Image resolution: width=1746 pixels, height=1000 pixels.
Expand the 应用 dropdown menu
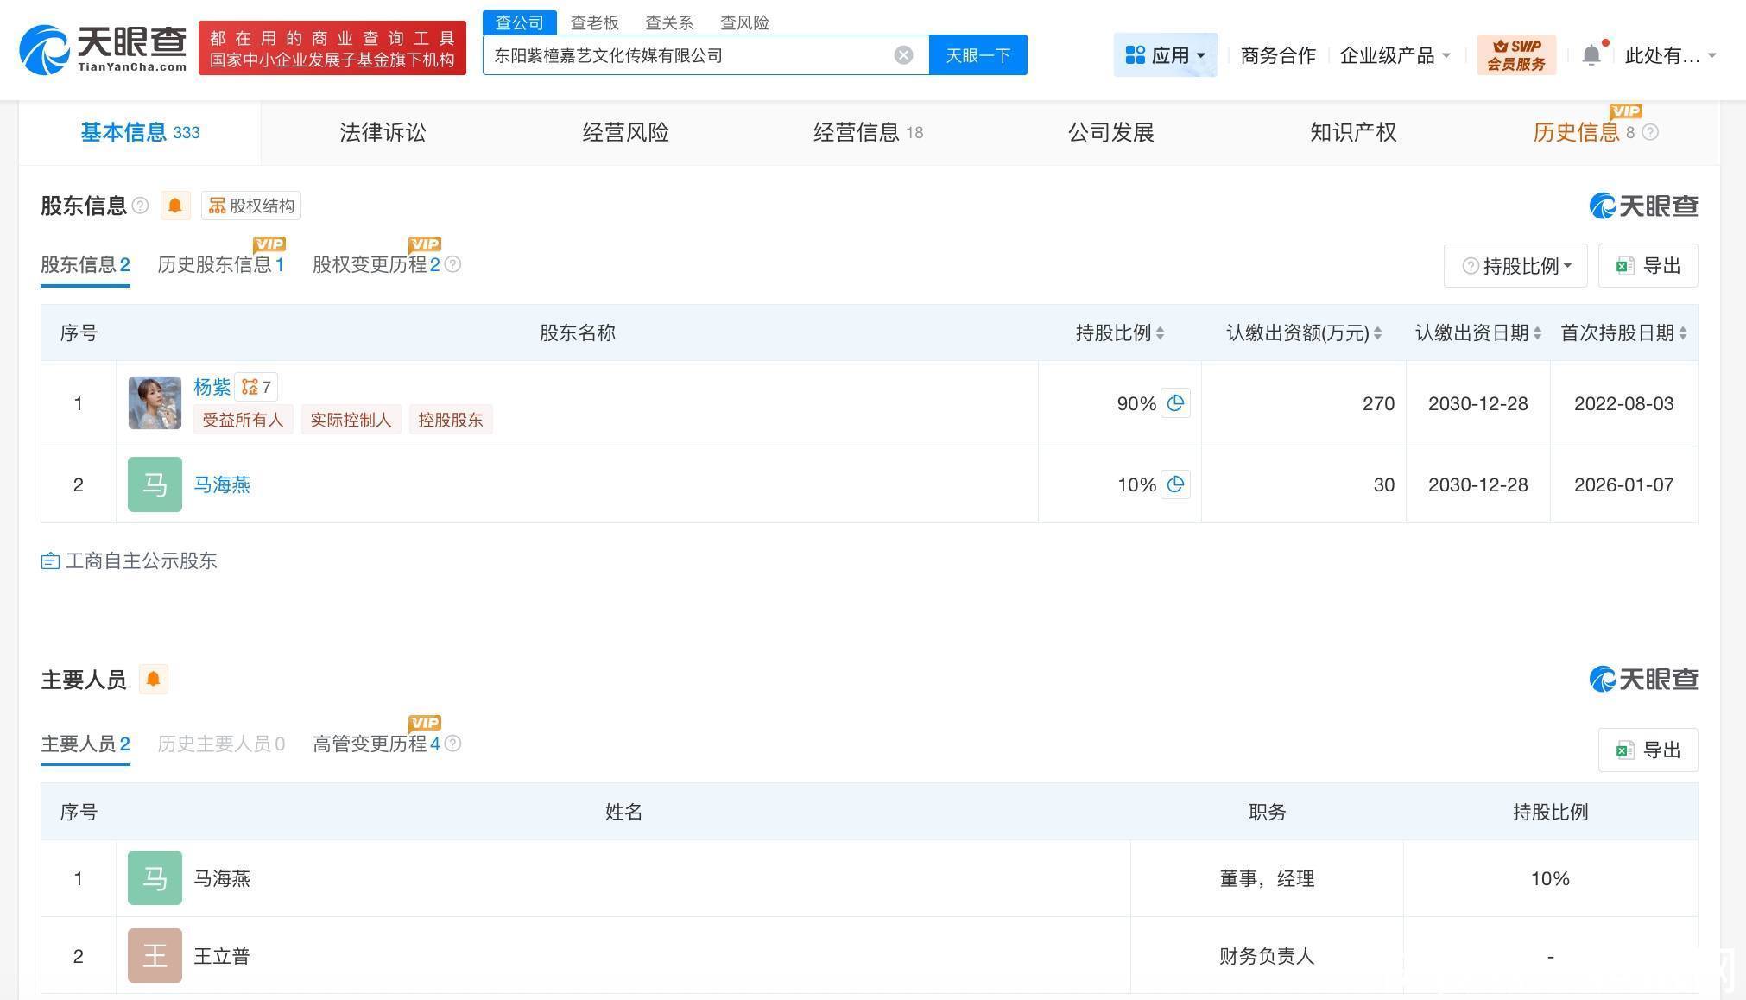pyautogui.click(x=1165, y=55)
